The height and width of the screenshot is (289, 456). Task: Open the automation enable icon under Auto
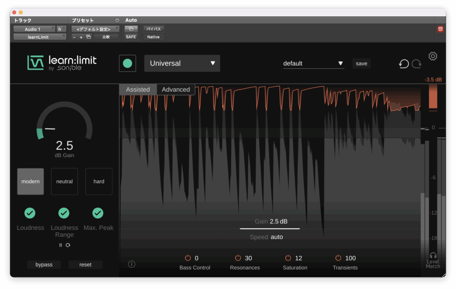(131, 29)
